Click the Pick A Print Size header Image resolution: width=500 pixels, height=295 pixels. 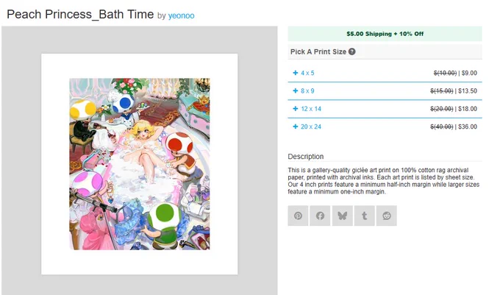[318, 51]
